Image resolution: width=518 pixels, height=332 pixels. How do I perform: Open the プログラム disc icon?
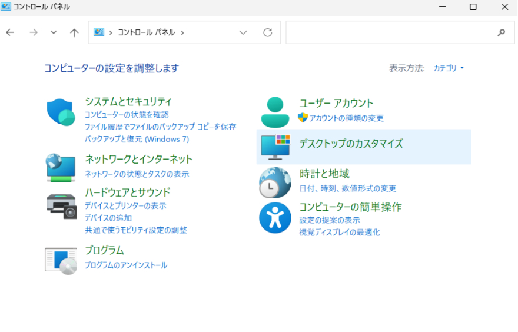pyautogui.click(x=61, y=261)
